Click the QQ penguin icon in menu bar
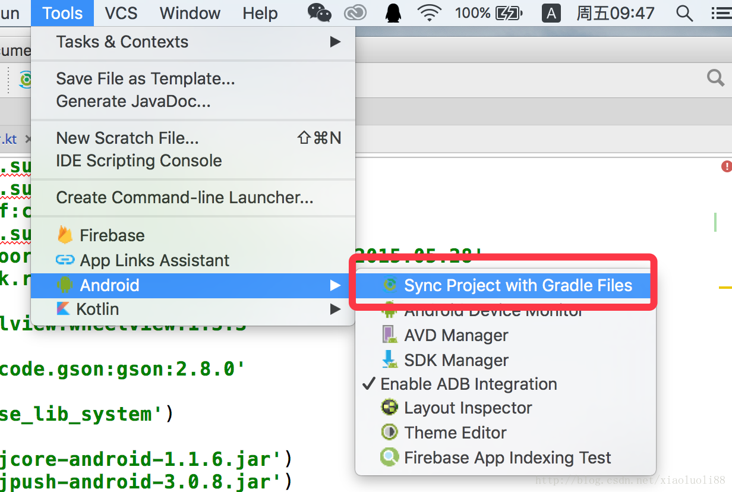 [393, 12]
